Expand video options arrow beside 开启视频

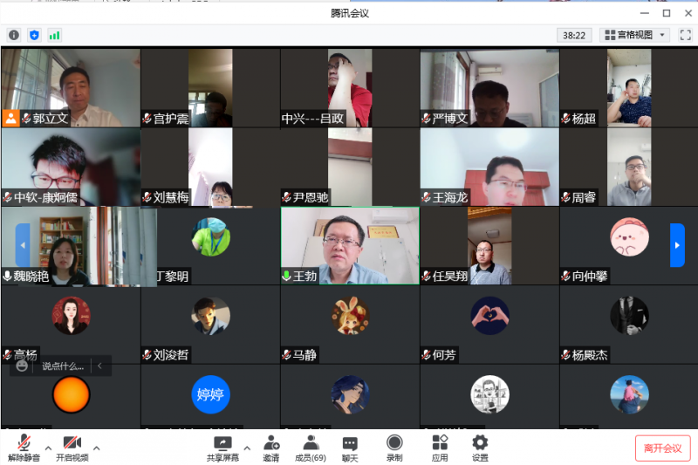pos(97,448)
